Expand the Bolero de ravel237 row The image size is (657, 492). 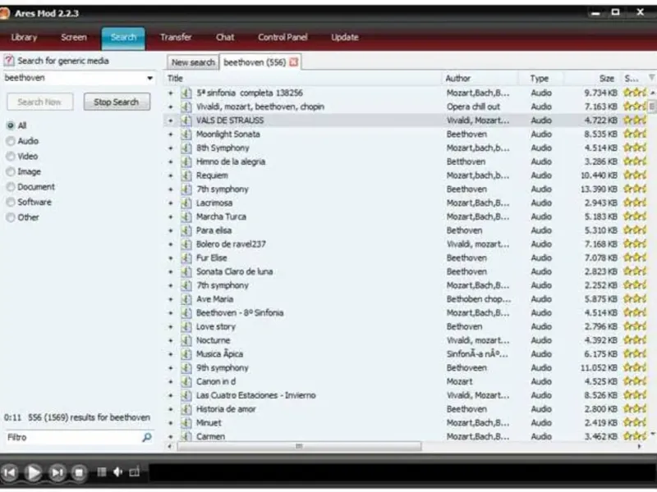point(171,244)
